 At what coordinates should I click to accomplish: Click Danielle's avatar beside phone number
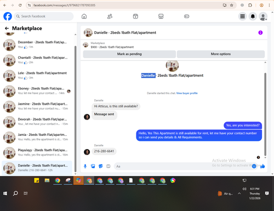coord(87,152)
